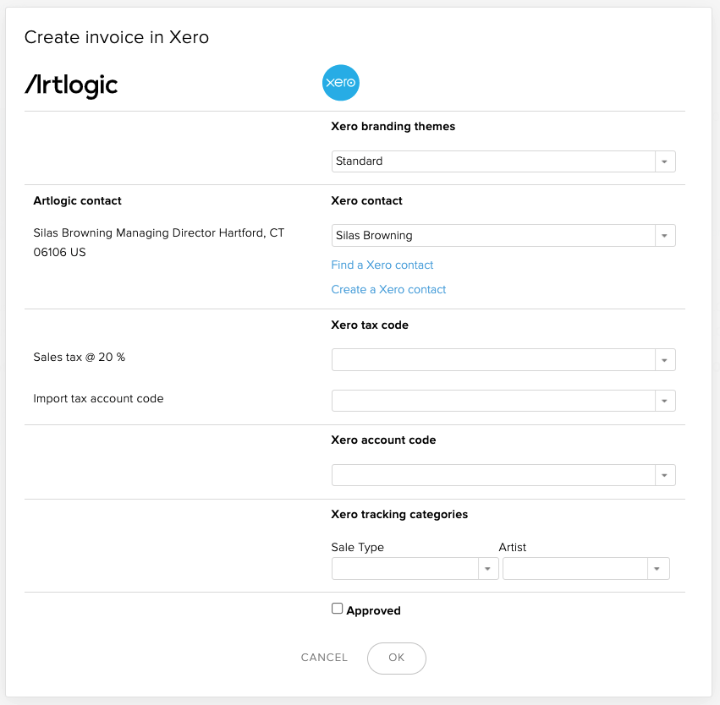The height and width of the screenshot is (705, 720).
Task: Click the Create a Xero contact link
Action: (388, 289)
